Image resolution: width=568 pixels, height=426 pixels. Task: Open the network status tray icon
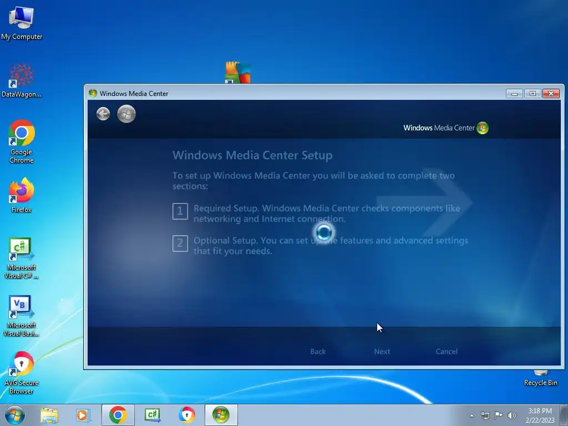[485, 415]
